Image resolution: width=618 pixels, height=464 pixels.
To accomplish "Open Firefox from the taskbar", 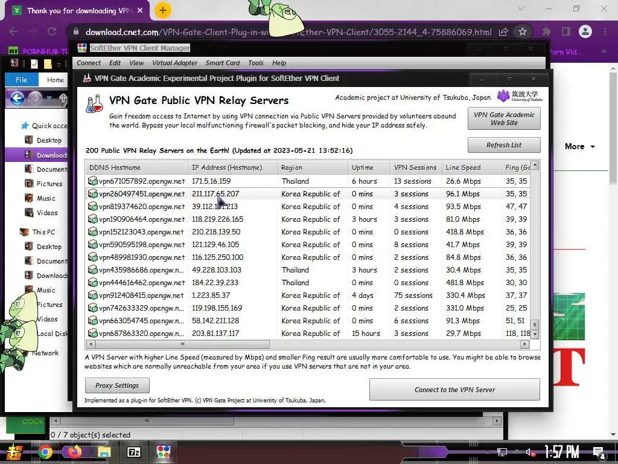I will pos(74,452).
